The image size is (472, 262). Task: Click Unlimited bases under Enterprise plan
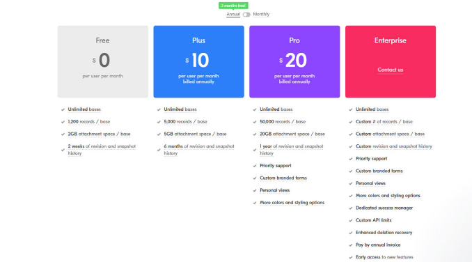click(372, 109)
